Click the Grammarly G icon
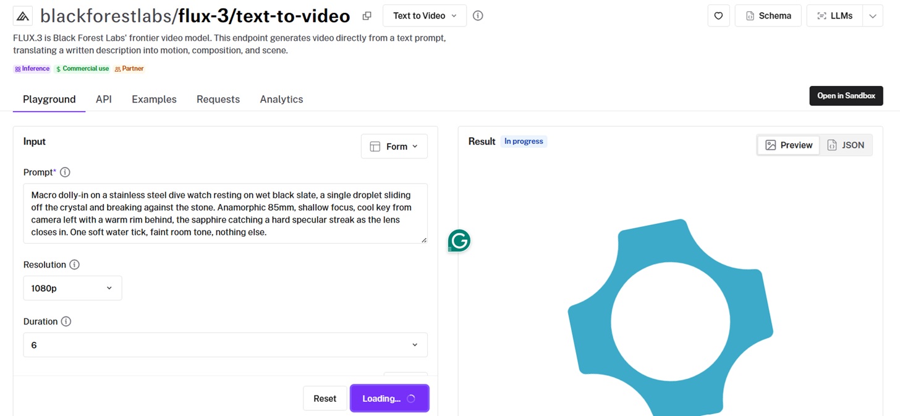This screenshot has width=900, height=416. [x=459, y=240]
